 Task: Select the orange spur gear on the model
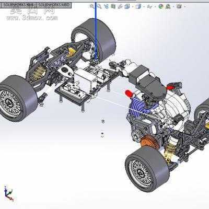coord(149,142)
